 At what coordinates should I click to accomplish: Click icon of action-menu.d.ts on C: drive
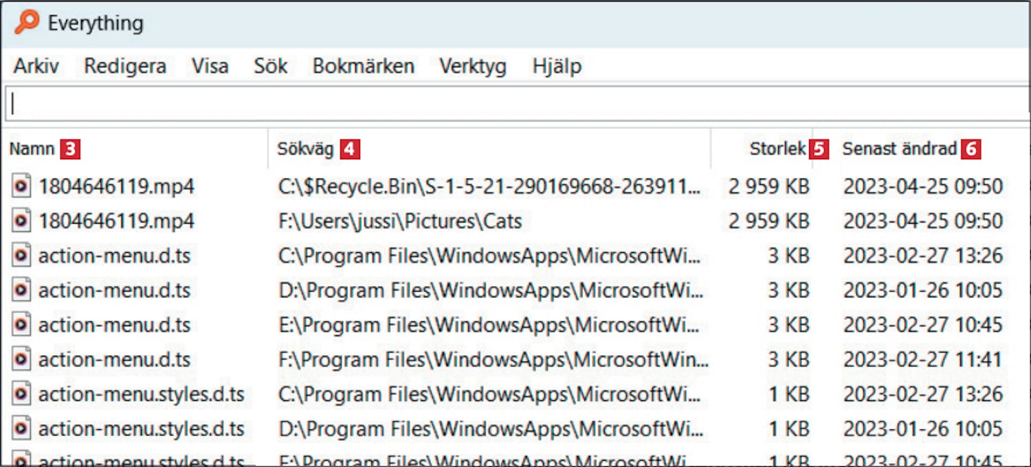click(22, 255)
